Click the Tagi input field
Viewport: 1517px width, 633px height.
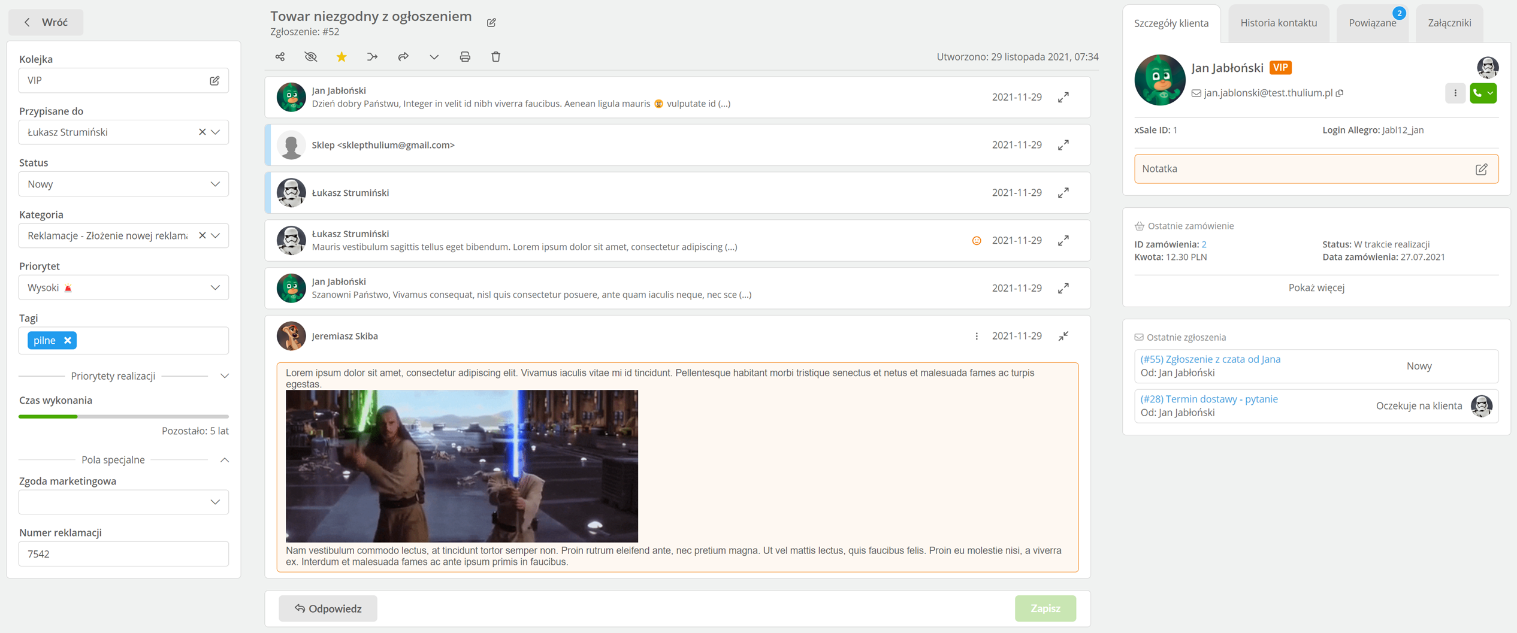pos(123,340)
